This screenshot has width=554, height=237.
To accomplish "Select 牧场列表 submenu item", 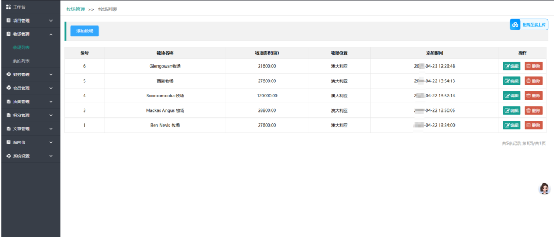I will (x=21, y=48).
